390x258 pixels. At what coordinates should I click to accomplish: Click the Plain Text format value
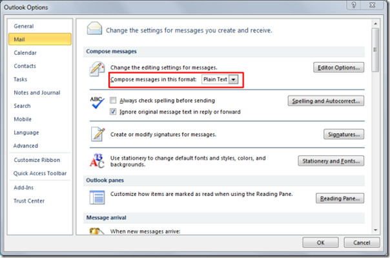(x=215, y=79)
